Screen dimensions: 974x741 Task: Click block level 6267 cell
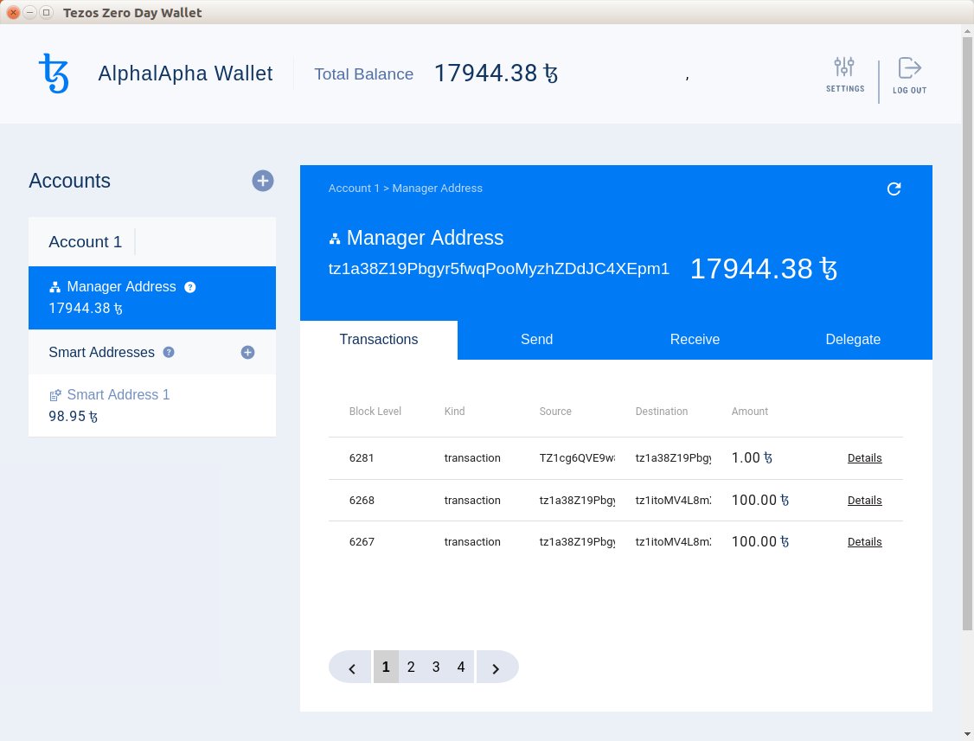pyautogui.click(x=362, y=541)
